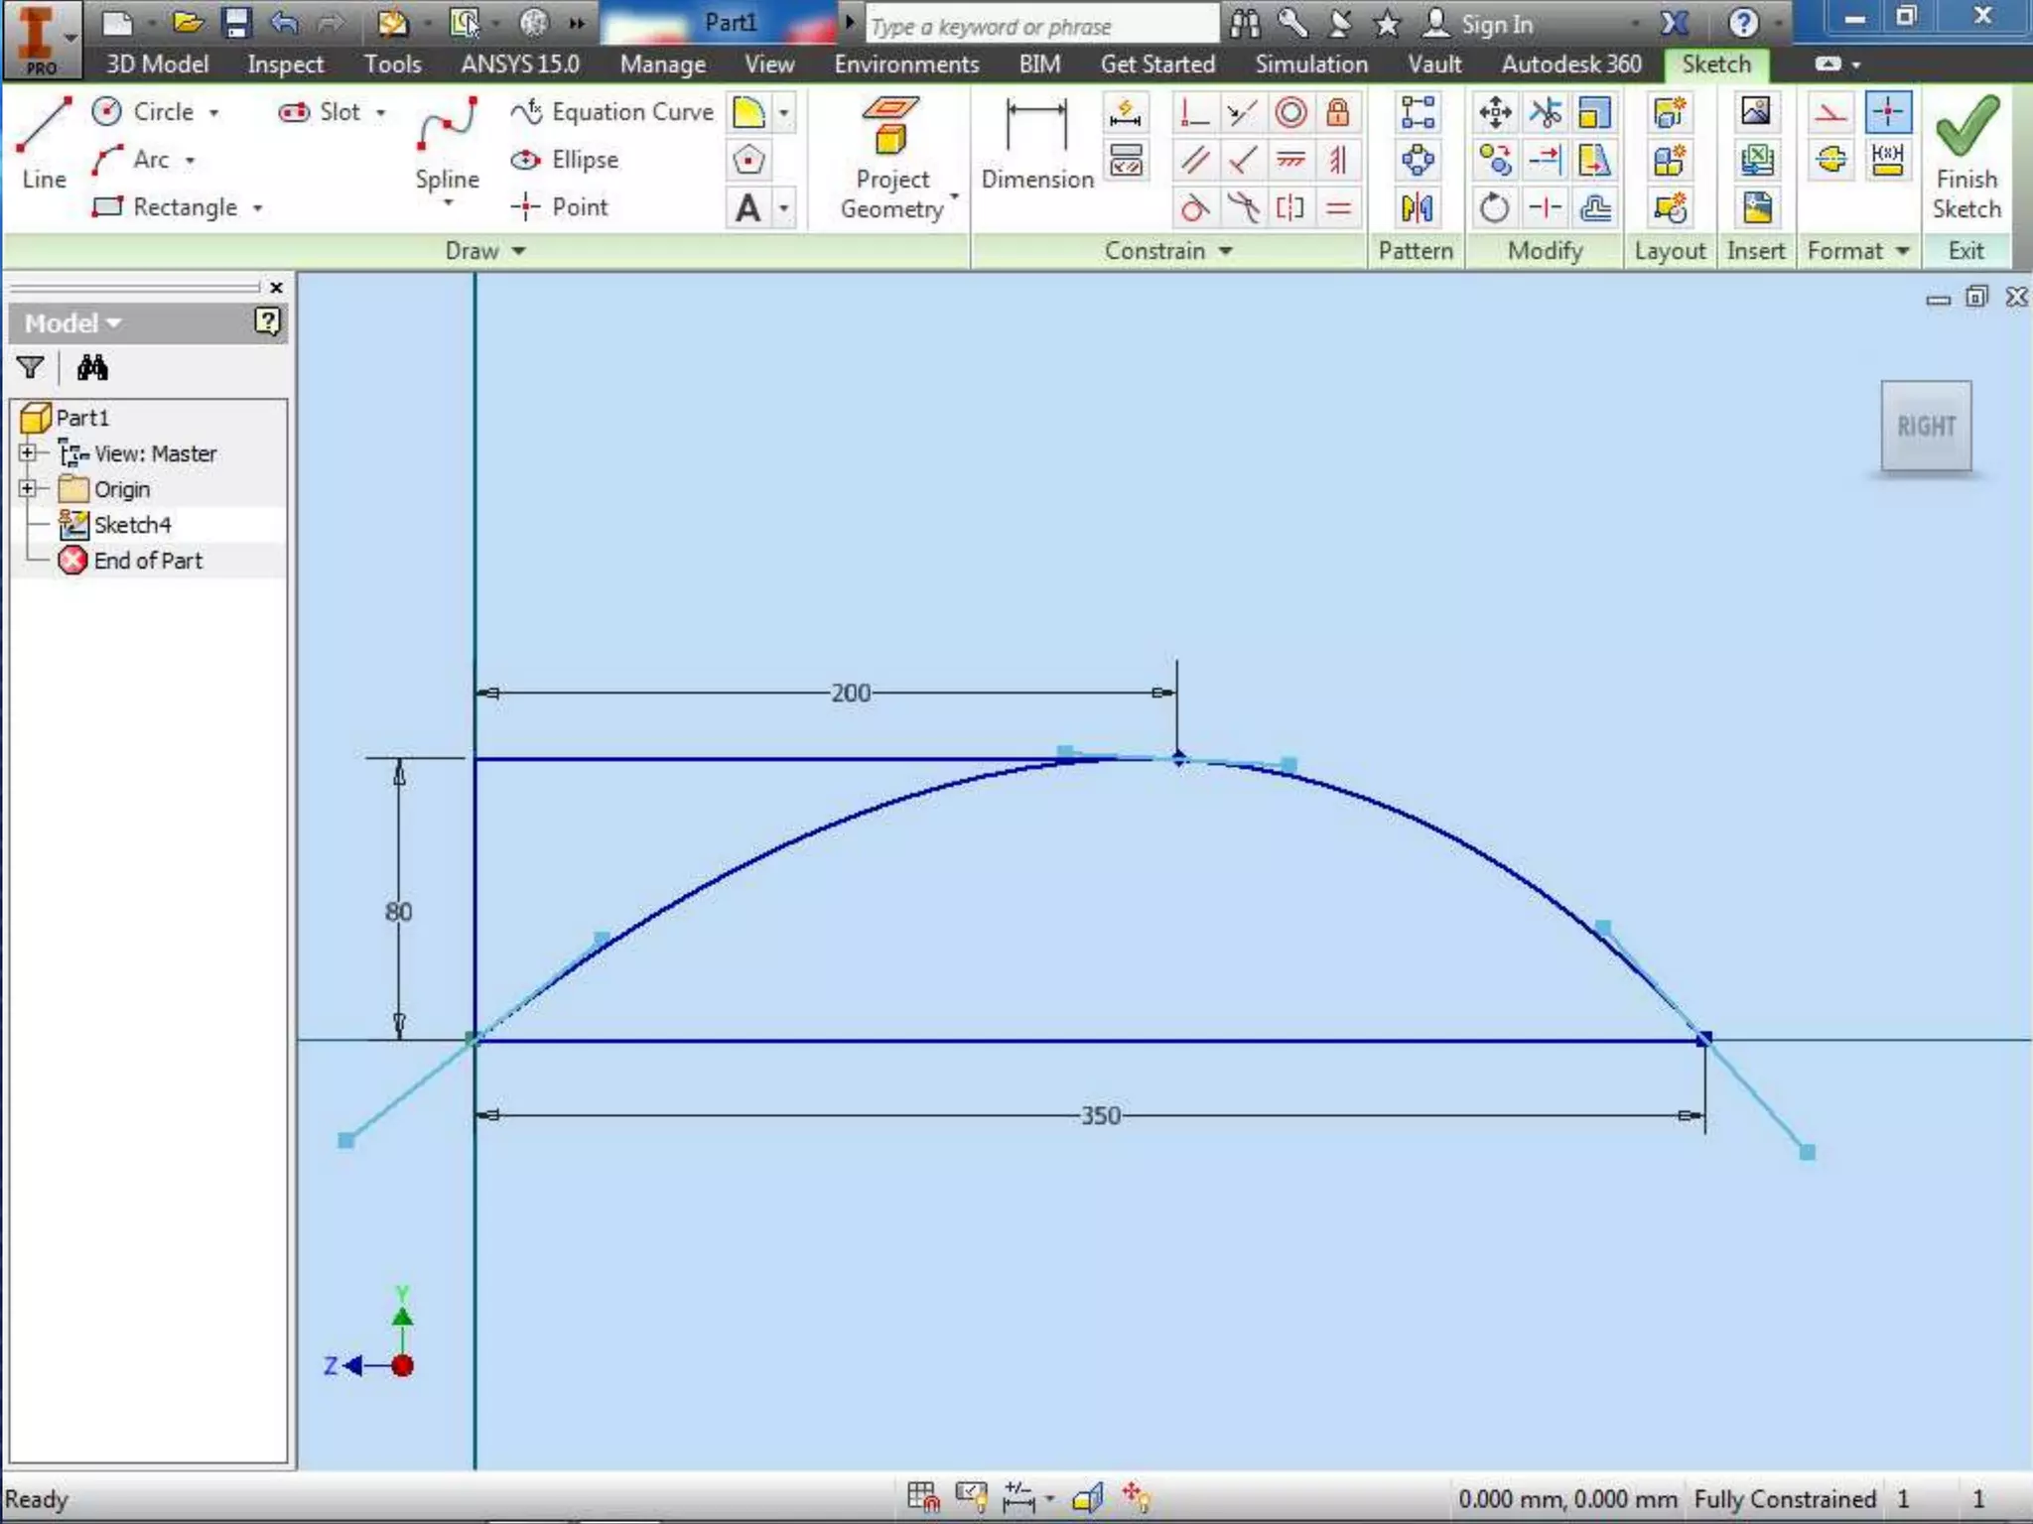Click the Mirror pattern icon
This screenshot has height=1524, width=2033.
point(1417,208)
